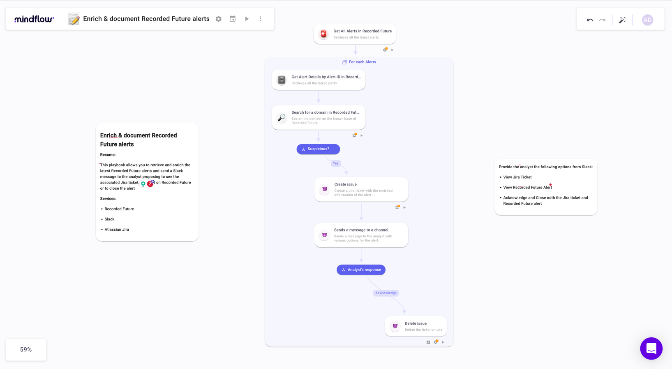Click the green Grammarly icon in the note
This screenshot has width=672, height=369.
pyautogui.click(x=143, y=184)
